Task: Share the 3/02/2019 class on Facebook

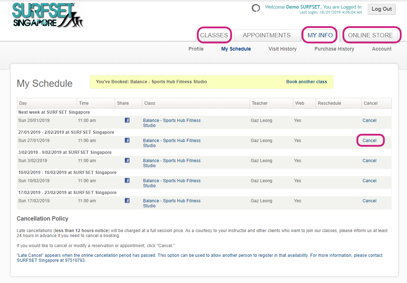Action: click(x=127, y=160)
